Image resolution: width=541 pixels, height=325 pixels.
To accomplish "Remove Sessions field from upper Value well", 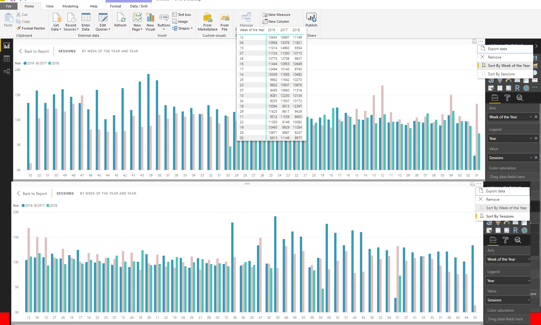I will (536, 158).
